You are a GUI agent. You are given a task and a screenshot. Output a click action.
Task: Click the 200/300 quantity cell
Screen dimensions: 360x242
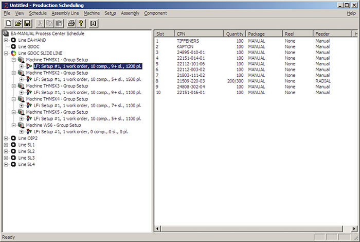tap(236, 81)
